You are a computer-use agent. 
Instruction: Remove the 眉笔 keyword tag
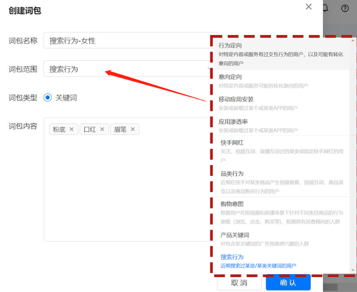point(132,129)
